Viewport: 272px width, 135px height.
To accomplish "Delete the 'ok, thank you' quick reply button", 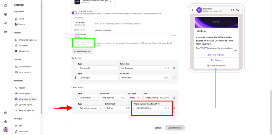I will 174,68.
